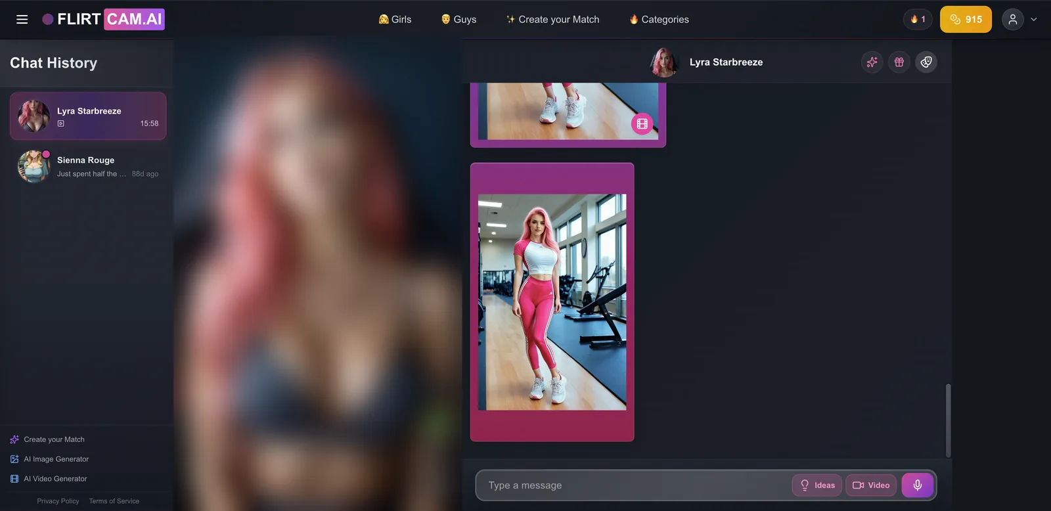
Task: Go to the Girls tab
Action: point(395,20)
